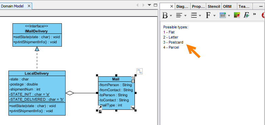265x125 pixels.
Task: Click the Bold formatting icon
Action: click(x=165, y=16)
